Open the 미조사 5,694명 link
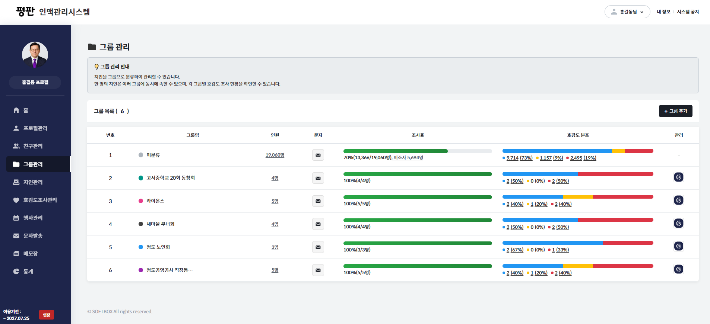Viewport: 710px width, 324px height. click(408, 158)
